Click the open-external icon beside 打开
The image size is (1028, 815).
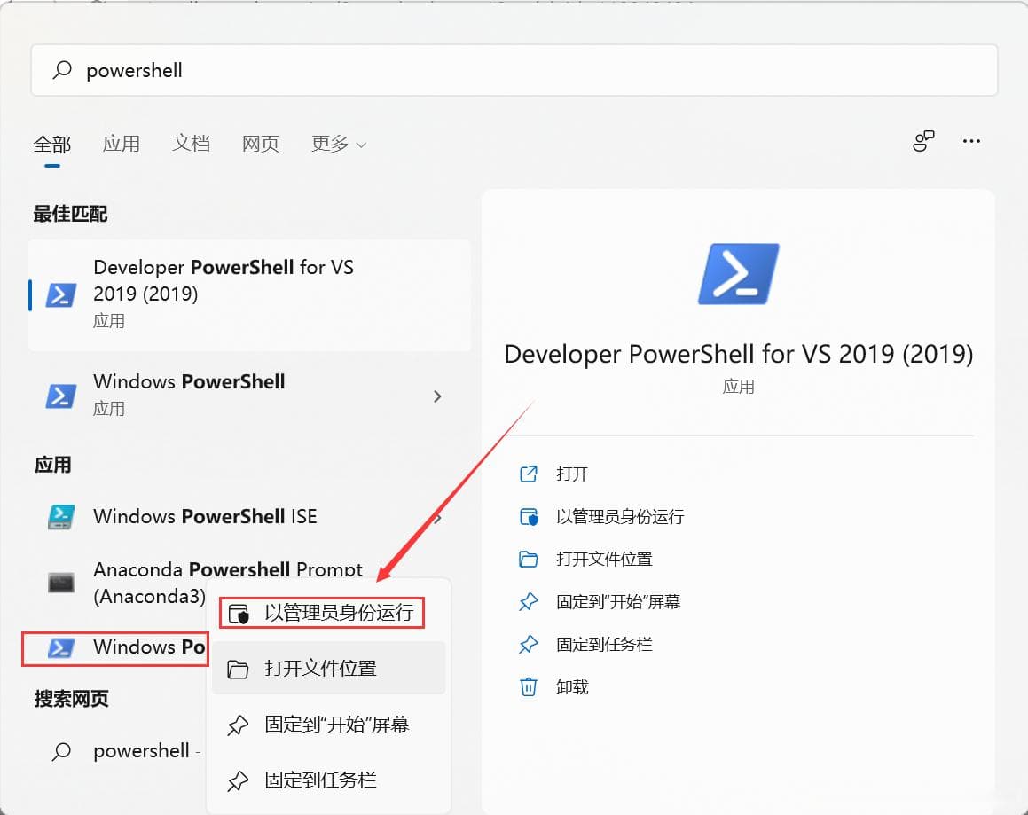(x=529, y=474)
